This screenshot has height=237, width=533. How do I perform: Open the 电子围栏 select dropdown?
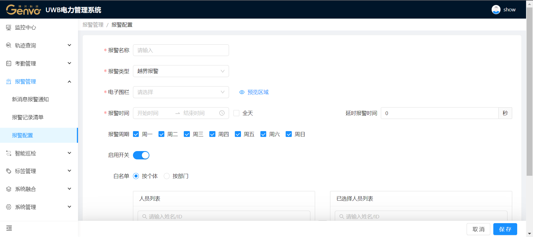point(181,92)
